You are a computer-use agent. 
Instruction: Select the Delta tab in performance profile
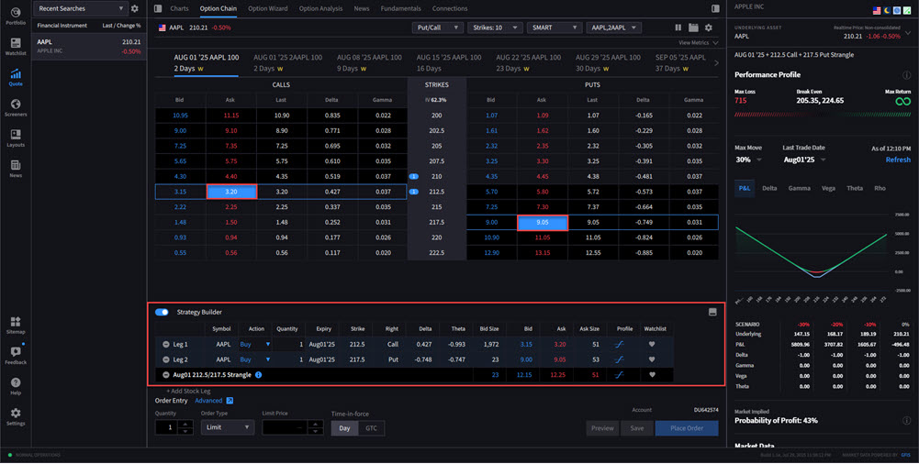point(769,188)
